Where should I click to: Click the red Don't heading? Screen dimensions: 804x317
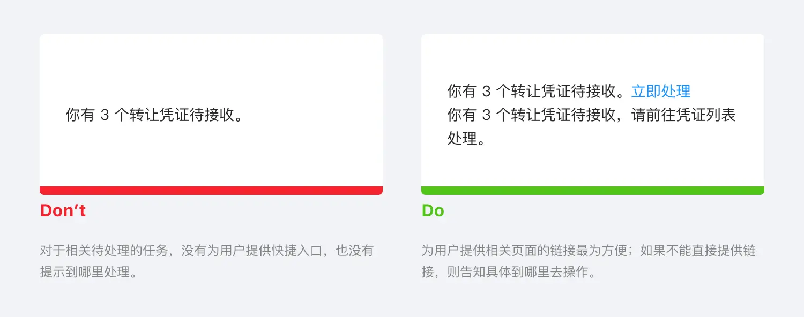point(63,211)
